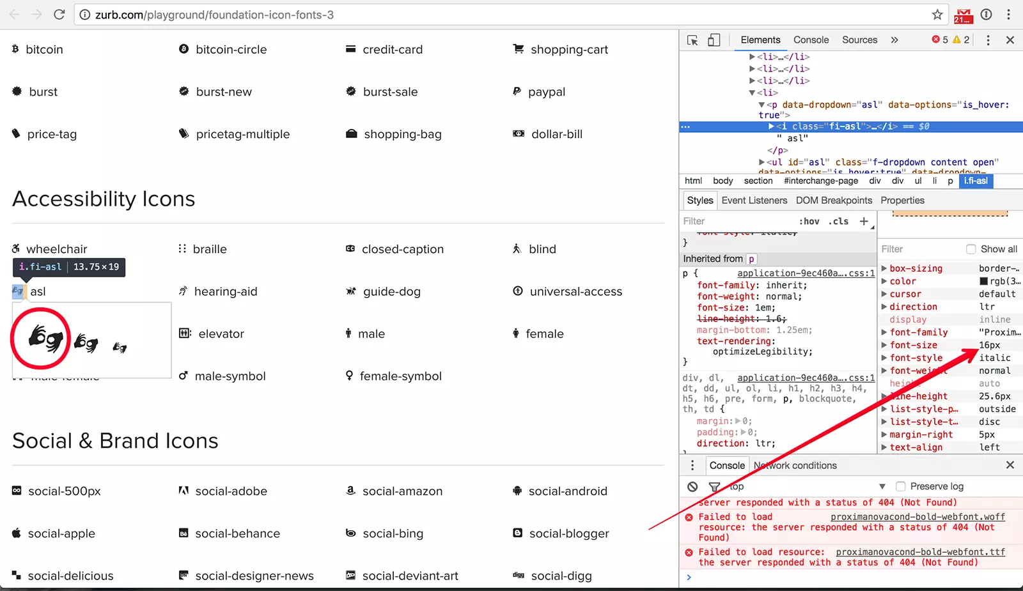Click the credit-card icon

(350, 49)
